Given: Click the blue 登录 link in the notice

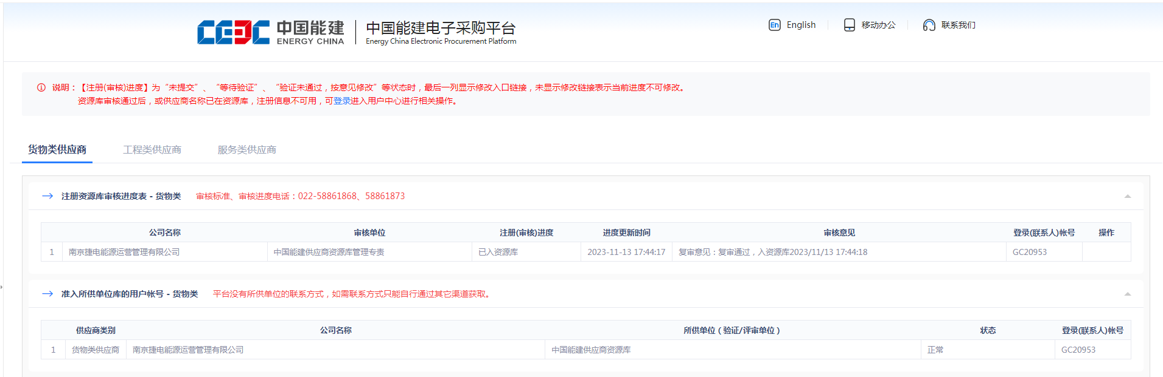Looking at the screenshot, I should click(342, 101).
